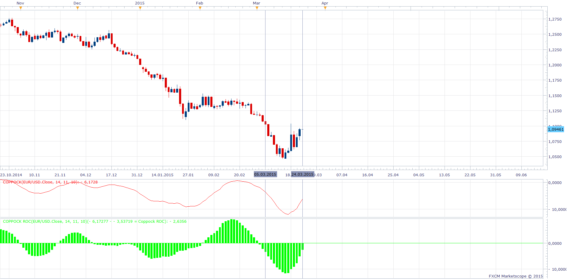
Task: Click the 1,2000 price axis label
Action: tap(555, 65)
